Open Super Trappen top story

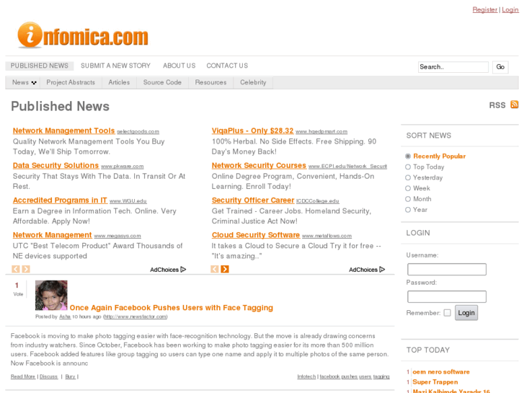click(435, 382)
